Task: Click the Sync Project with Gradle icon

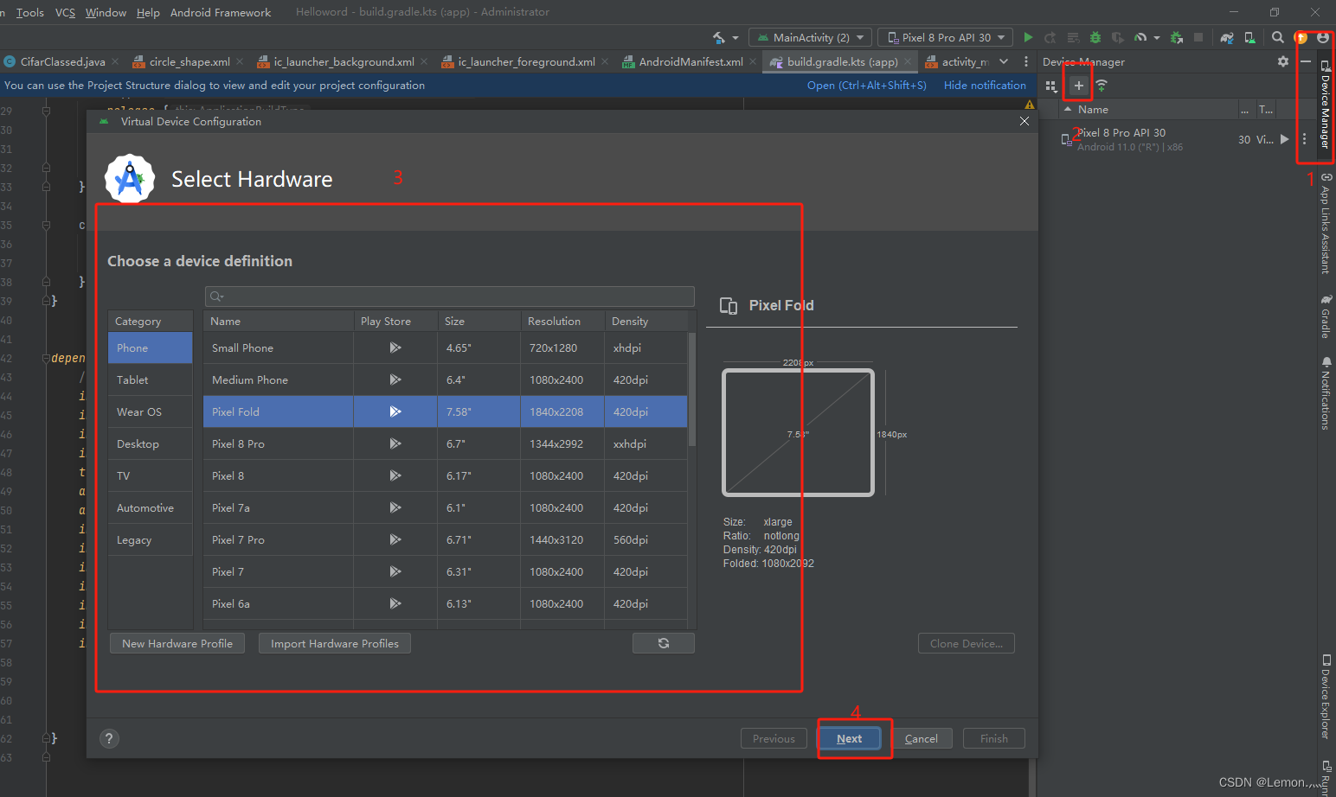Action: coord(1227,37)
